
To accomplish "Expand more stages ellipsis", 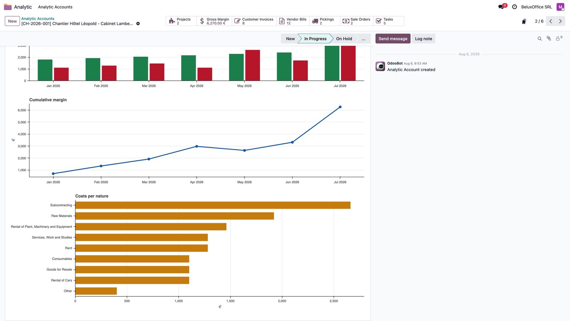I will click(x=363, y=39).
